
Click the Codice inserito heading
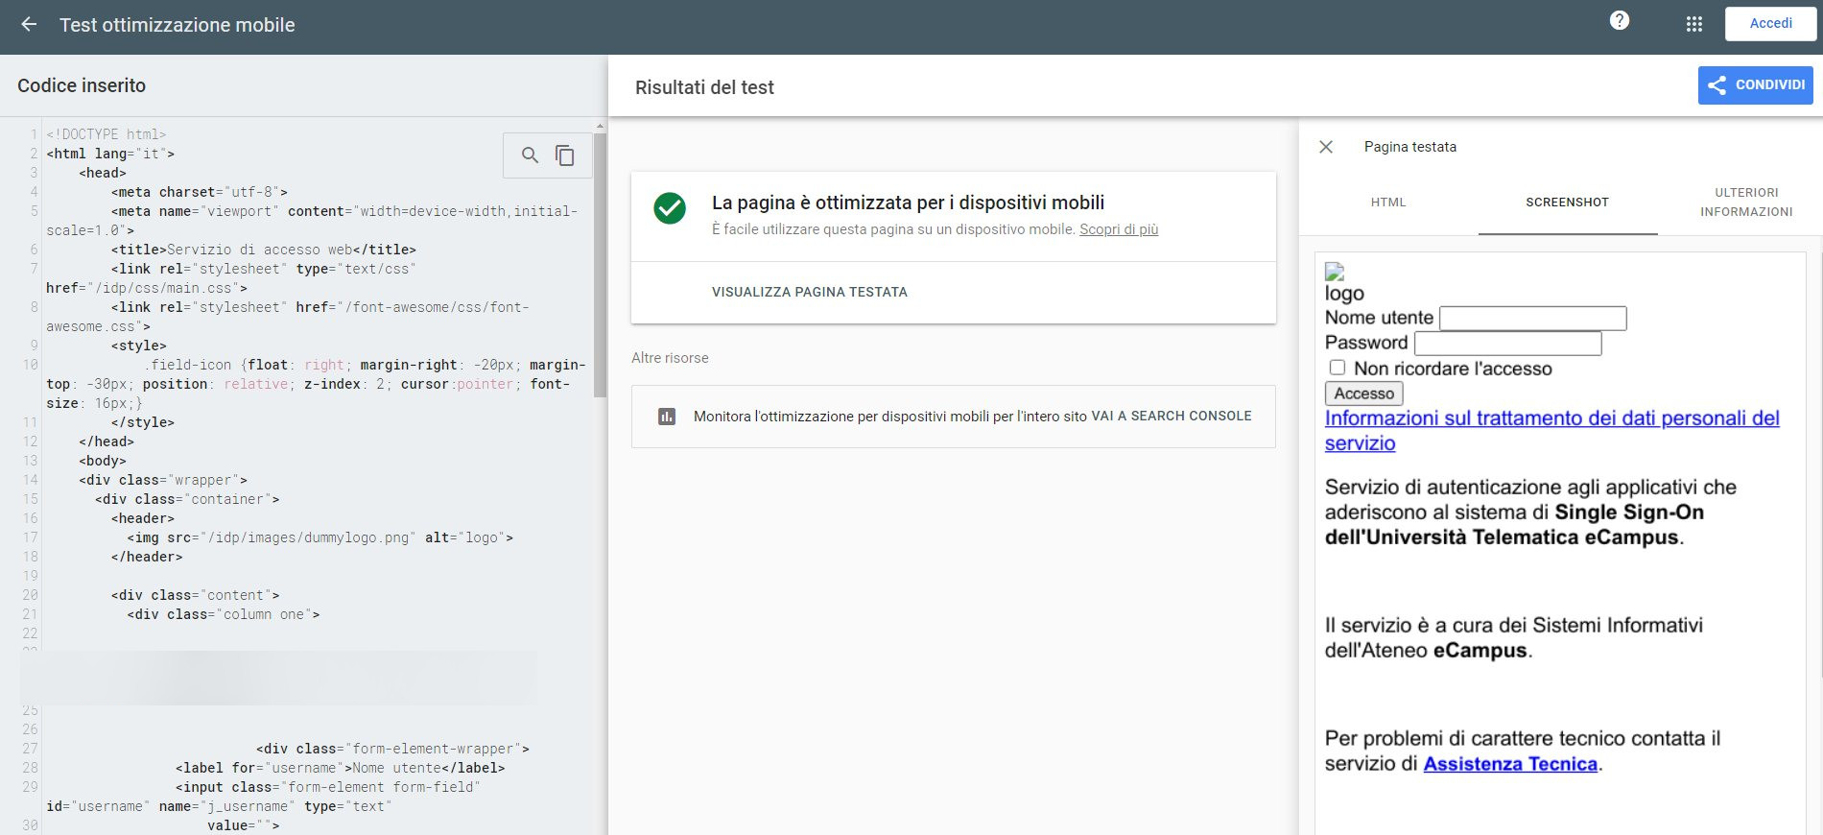[82, 85]
